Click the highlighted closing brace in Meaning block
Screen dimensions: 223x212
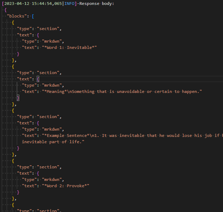[x=18, y=98]
